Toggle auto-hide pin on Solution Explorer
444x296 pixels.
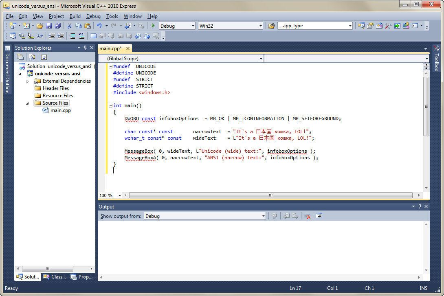click(85, 48)
